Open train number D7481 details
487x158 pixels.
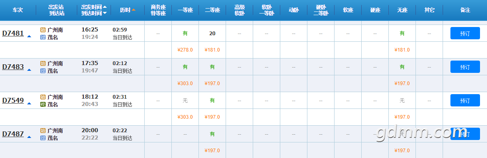[13, 33]
